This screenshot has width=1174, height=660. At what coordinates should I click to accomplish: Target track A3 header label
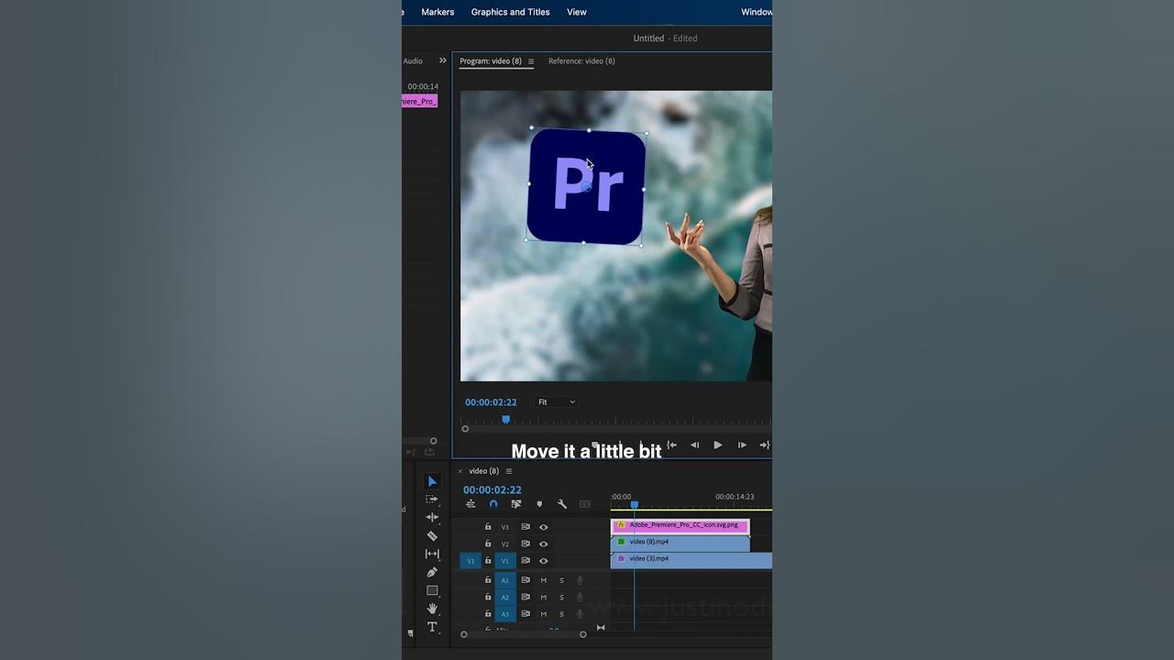pos(504,614)
